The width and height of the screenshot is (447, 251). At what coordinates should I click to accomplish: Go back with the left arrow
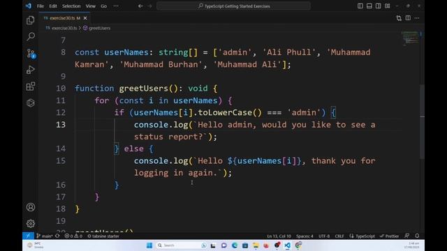pos(140,6)
